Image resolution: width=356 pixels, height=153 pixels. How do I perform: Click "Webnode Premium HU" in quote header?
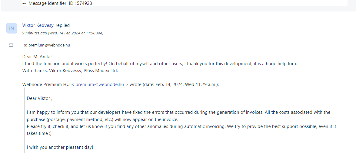pyautogui.click(x=46, y=84)
